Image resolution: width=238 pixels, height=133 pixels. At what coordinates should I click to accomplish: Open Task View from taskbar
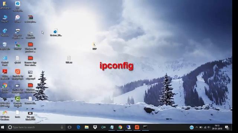70,127
